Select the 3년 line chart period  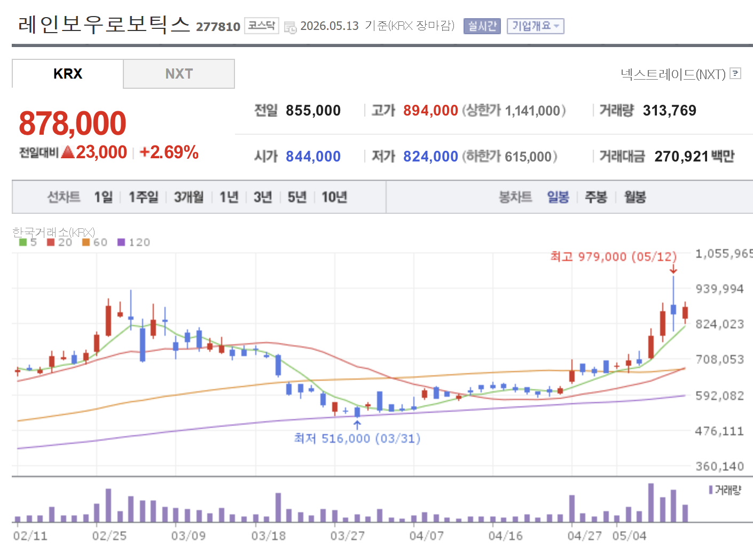(263, 197)
